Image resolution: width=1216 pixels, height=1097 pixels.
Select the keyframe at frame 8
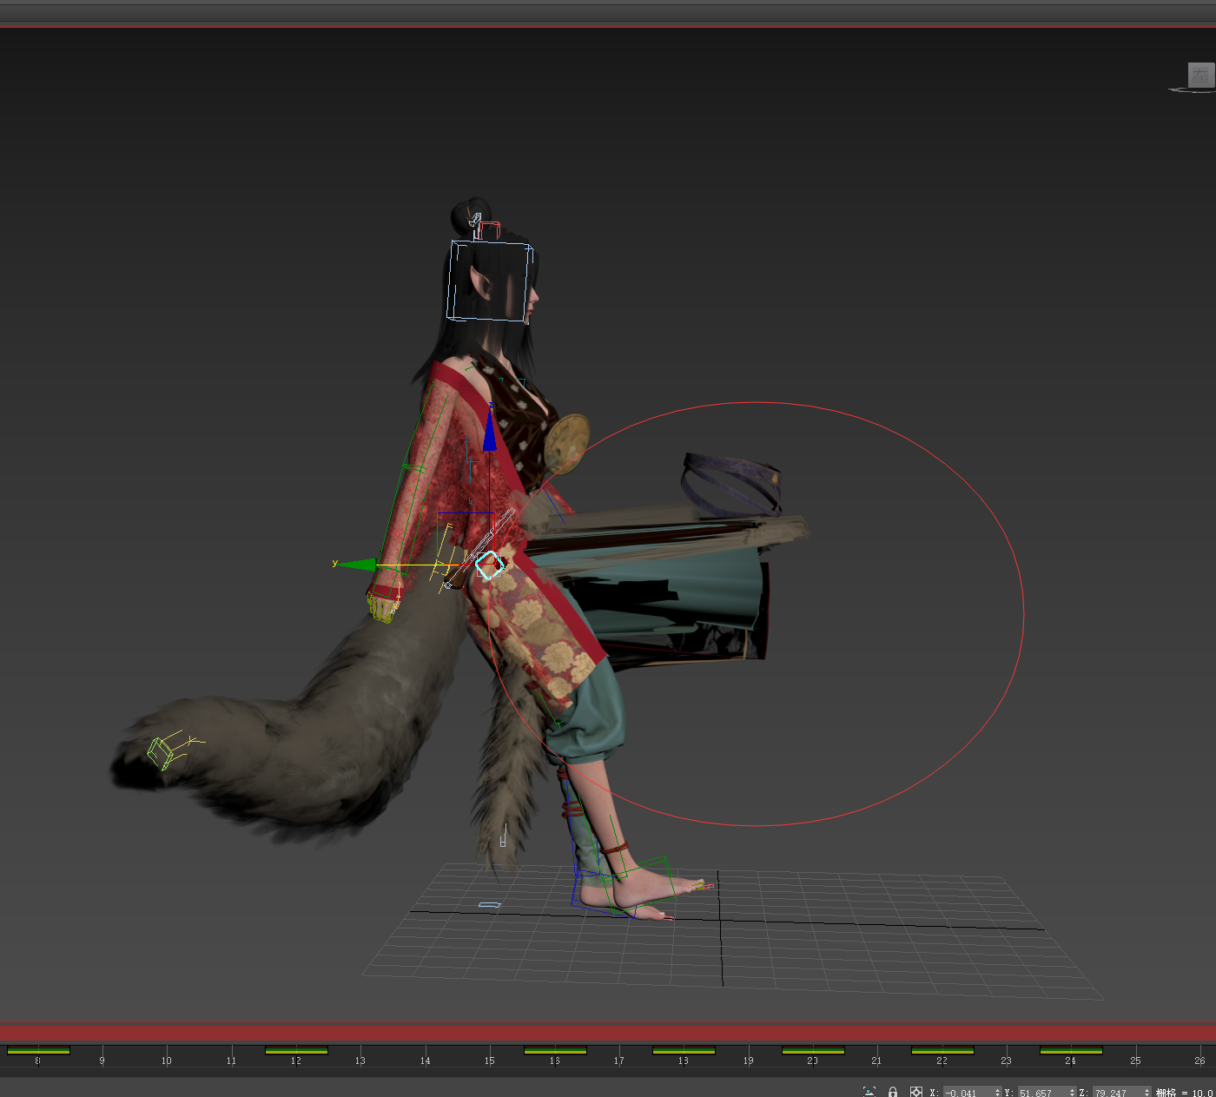(x=38, y=1051)
